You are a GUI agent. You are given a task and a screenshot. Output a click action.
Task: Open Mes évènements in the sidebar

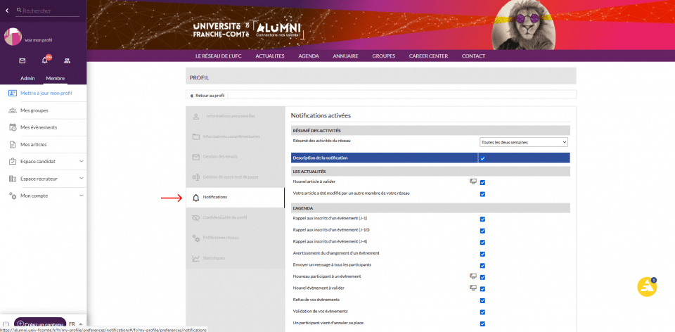[x=39, y=127]
